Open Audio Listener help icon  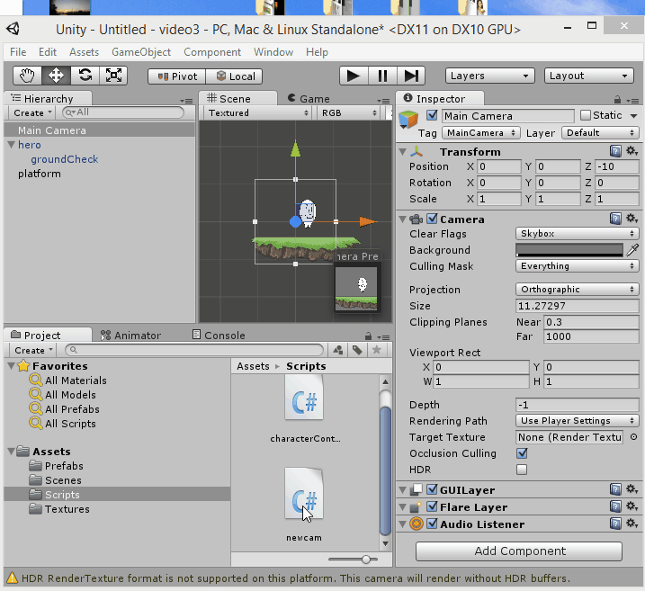coord(615,524)
